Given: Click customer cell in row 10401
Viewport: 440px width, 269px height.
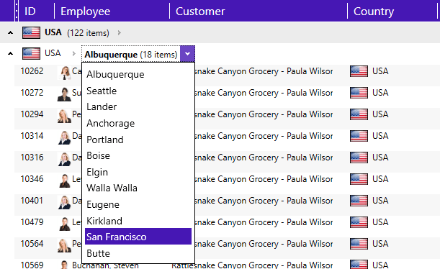Looking at the screenshot, I should point(264,201).
